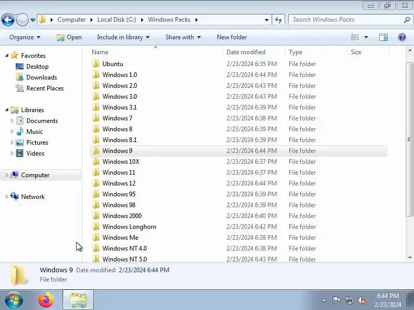
Task: Click the folder icon in address bar
Action: [42, 20]
